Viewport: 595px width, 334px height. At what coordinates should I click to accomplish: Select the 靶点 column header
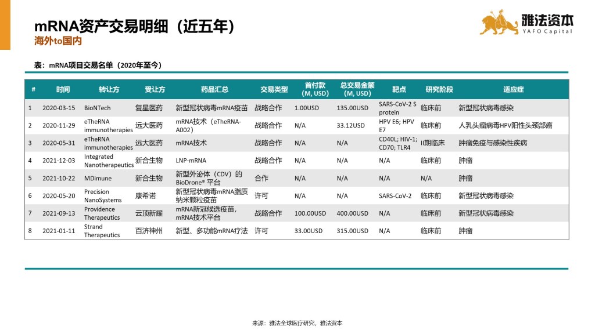click(399, 89)
